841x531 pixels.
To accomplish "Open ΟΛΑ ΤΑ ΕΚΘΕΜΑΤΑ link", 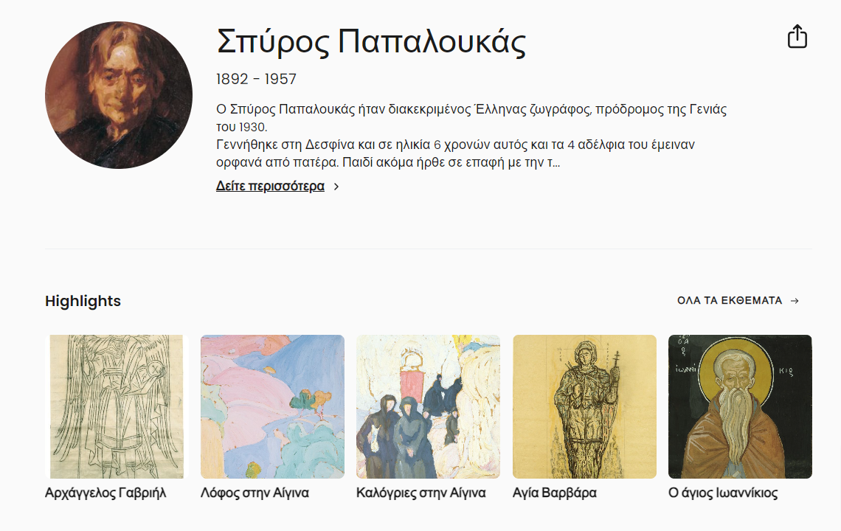I will click(730, 301).
